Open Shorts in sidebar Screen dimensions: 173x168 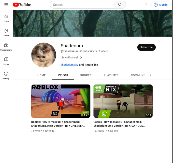6,33
